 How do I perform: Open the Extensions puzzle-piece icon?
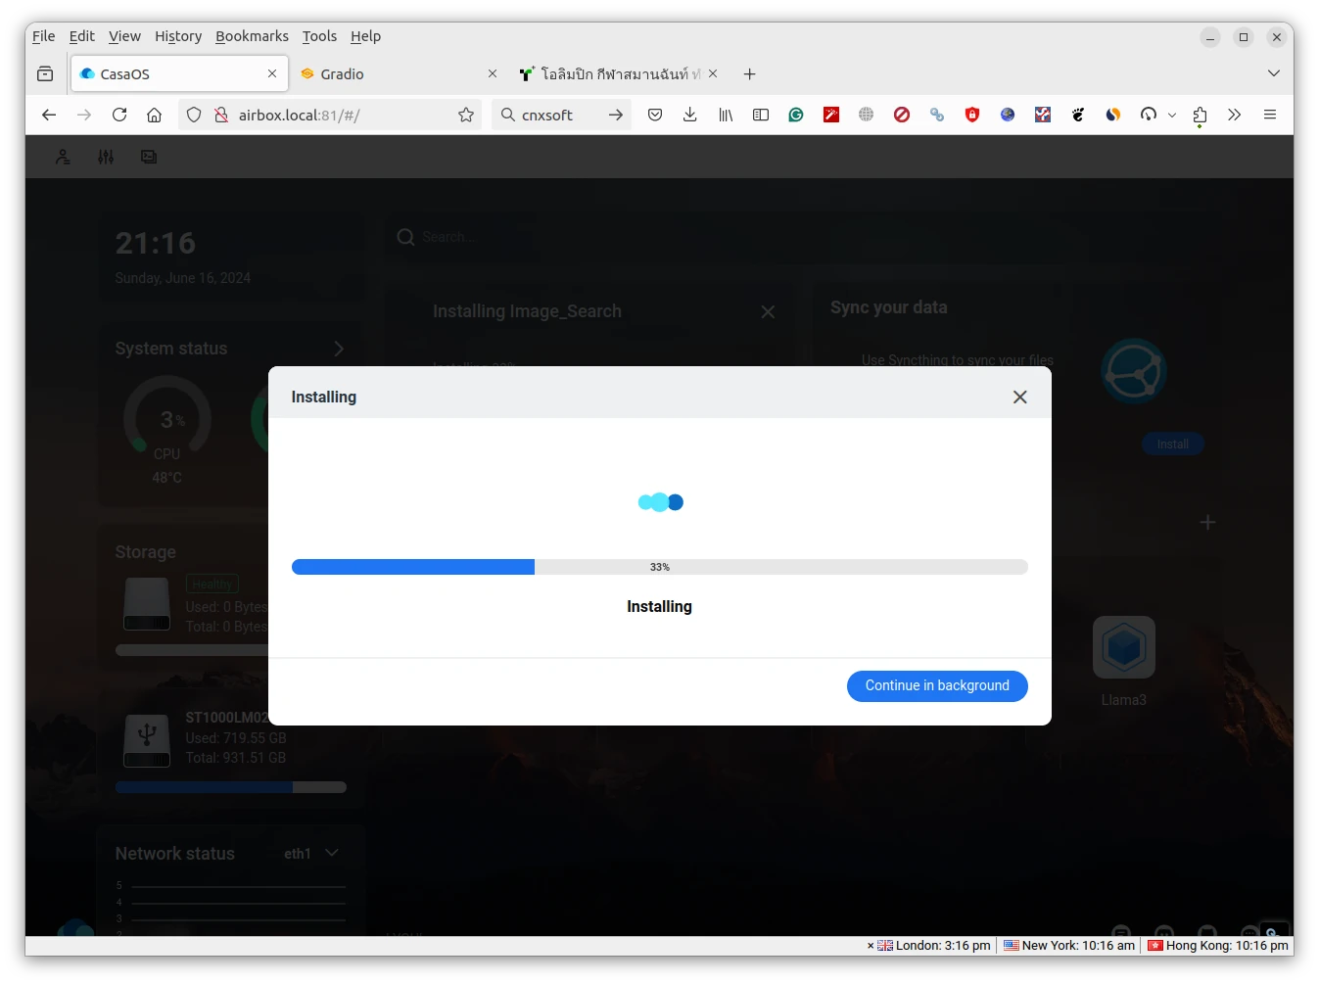1200,115
